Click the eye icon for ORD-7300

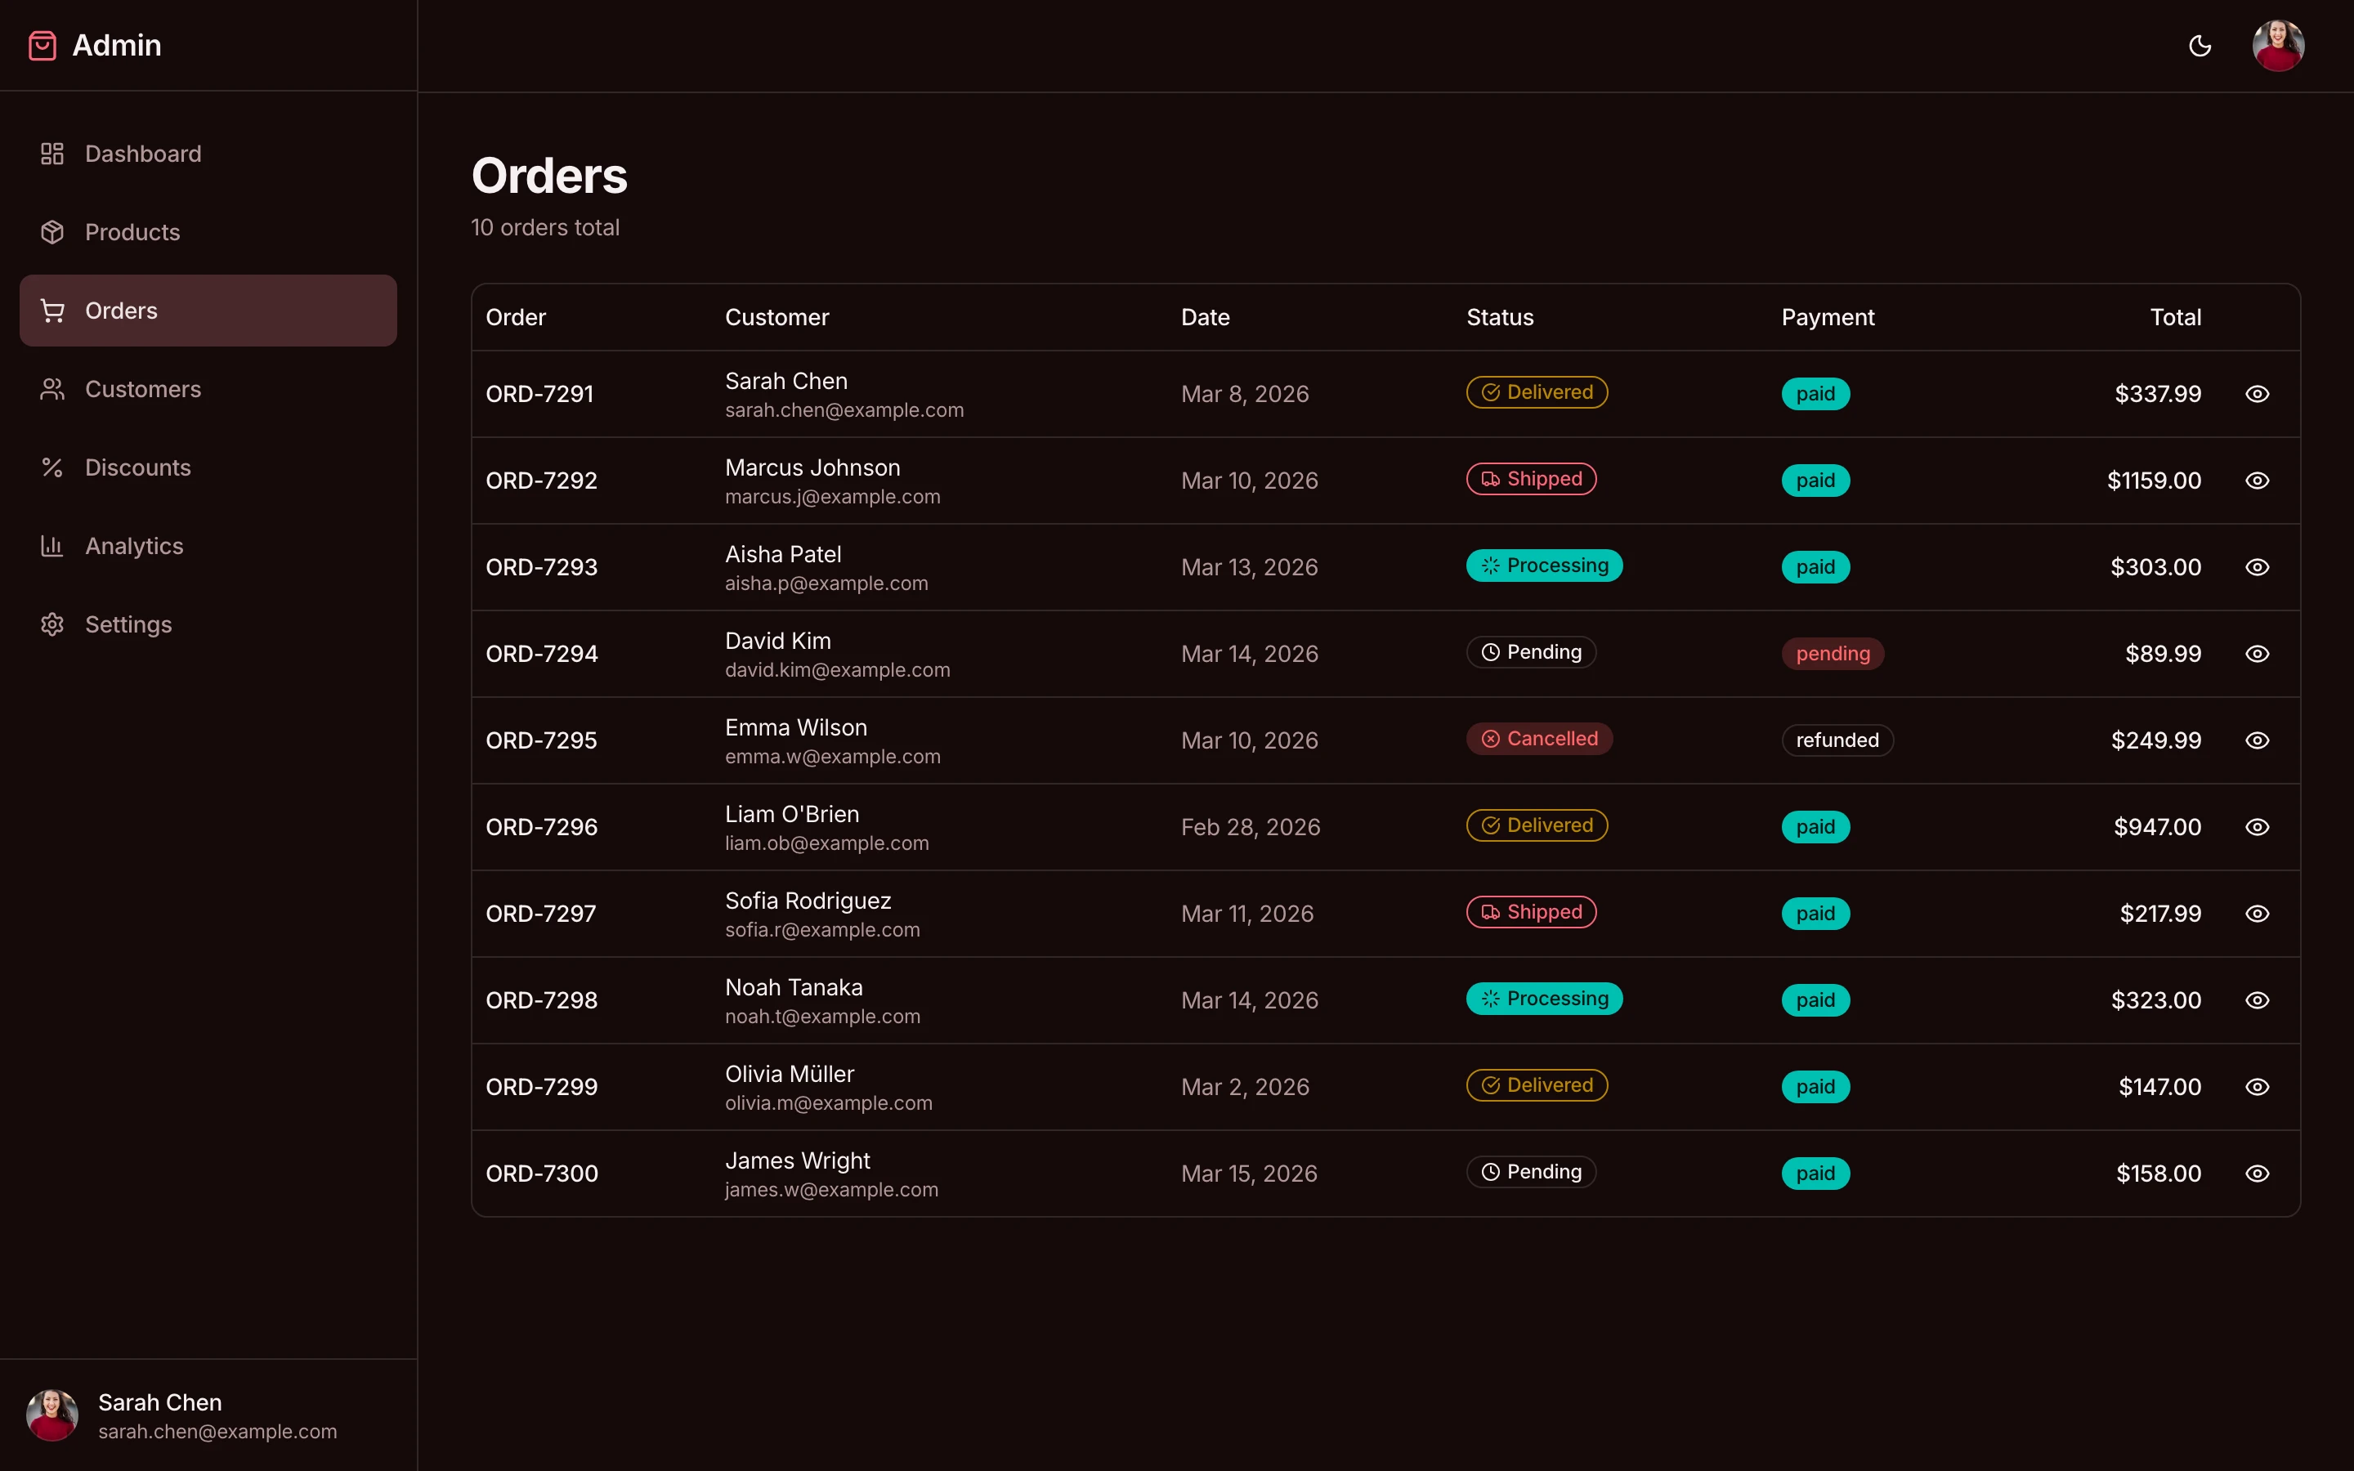click(2258, 1174)
